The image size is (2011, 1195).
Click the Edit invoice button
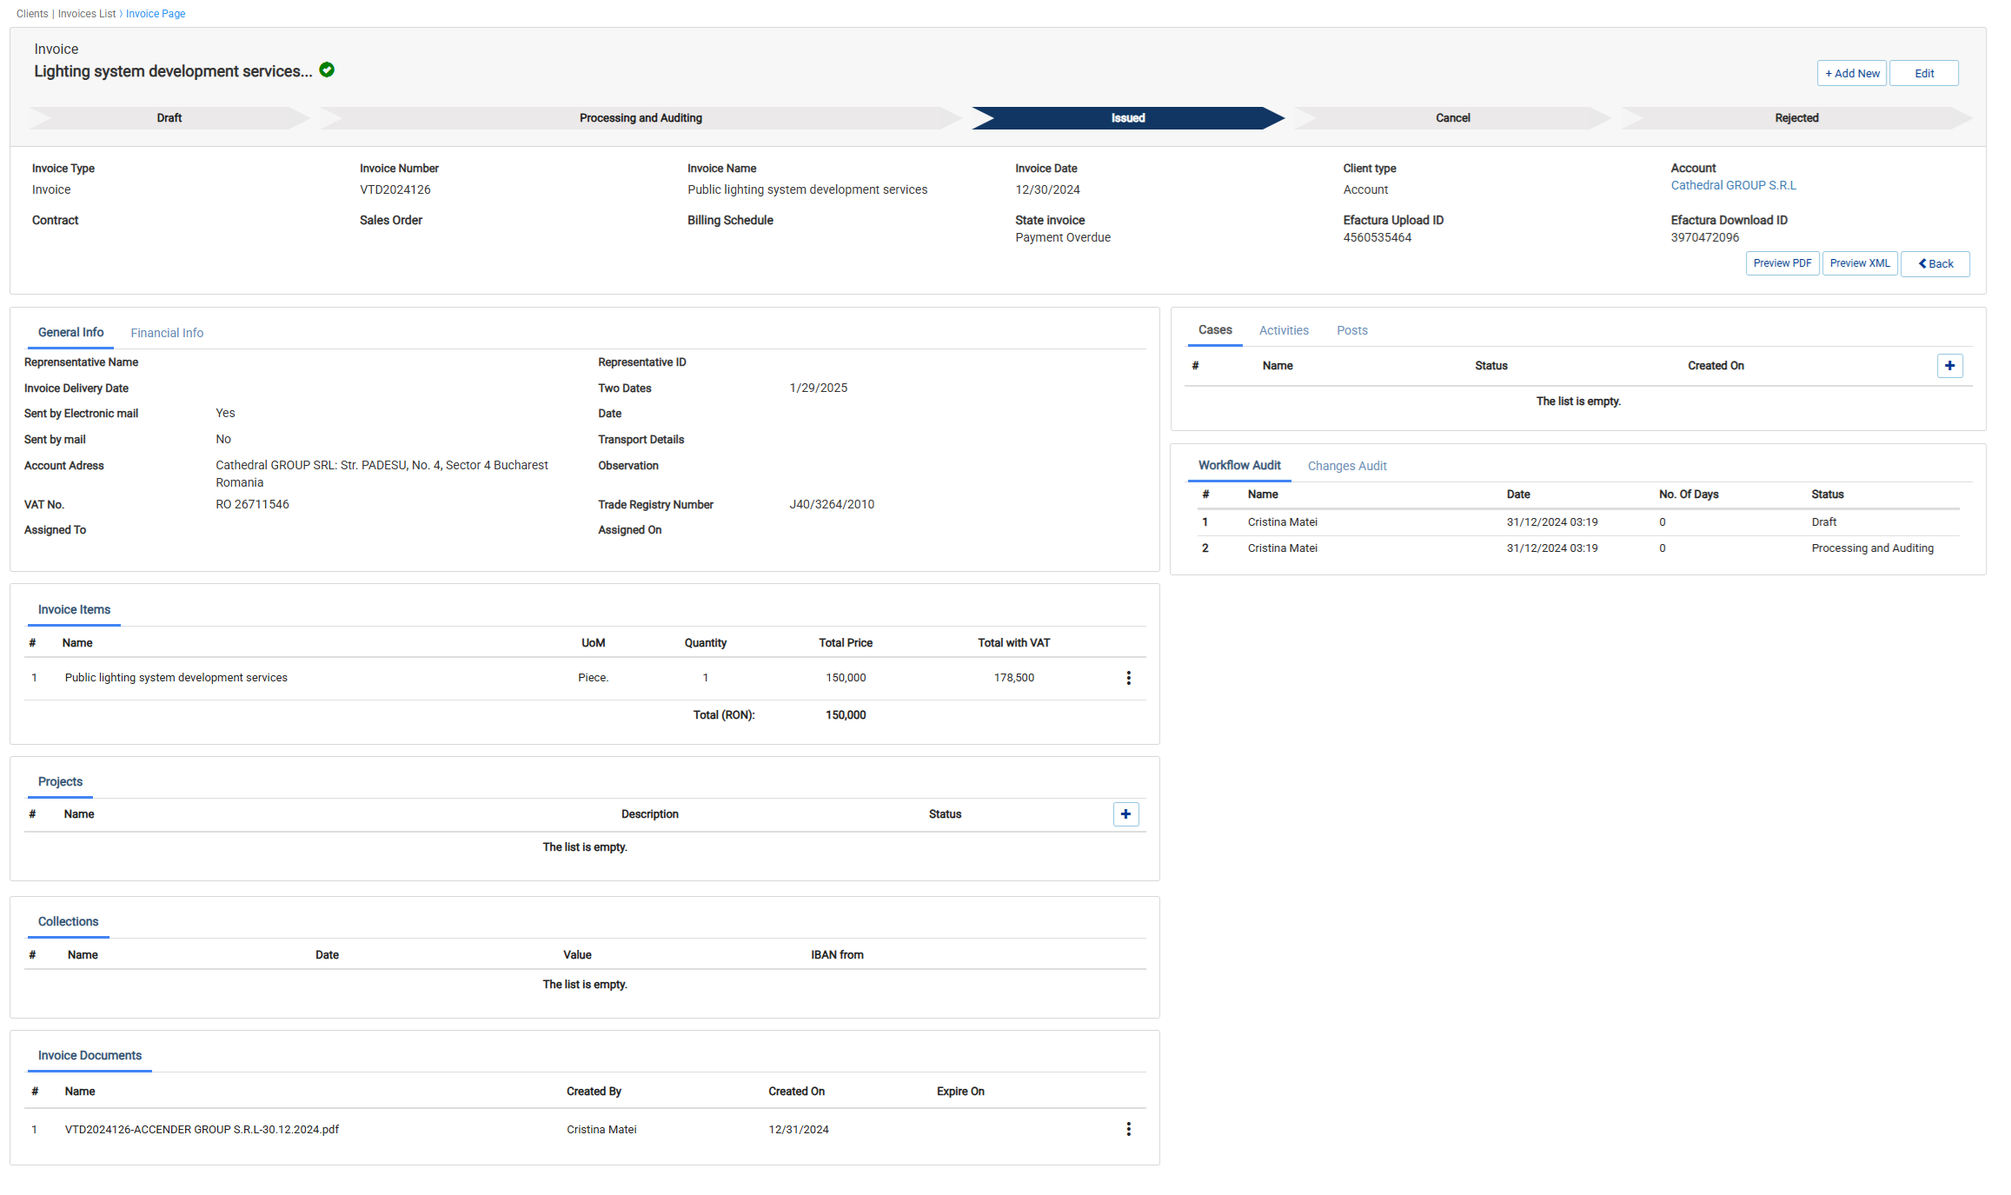(x=1923, y=74)
